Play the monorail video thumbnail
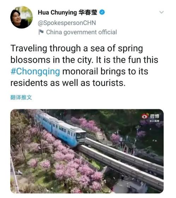Image resolution: width=176 pixels, height=198 pixels. click(87, 151)
